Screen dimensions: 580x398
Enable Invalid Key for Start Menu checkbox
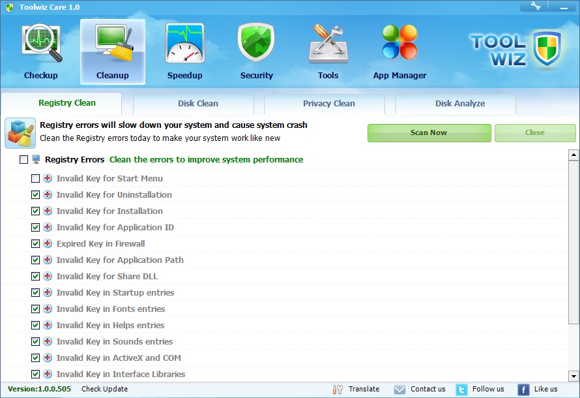[x=35, y=179]
